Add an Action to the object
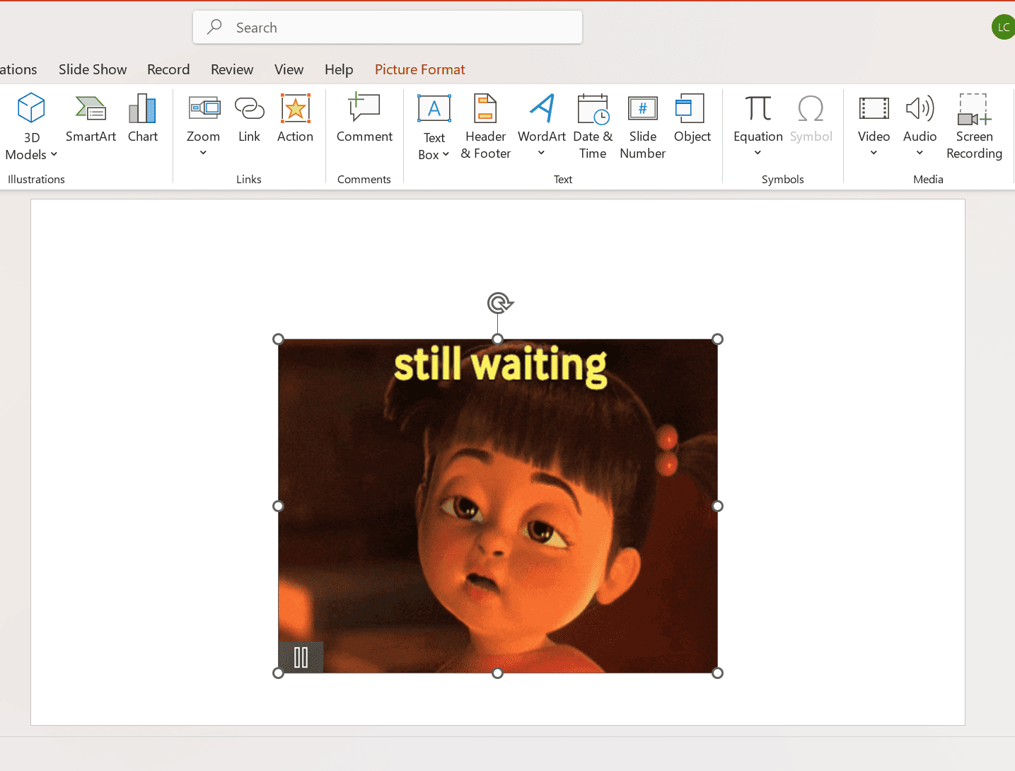The image size is (1015, 771). click(295, 118)
